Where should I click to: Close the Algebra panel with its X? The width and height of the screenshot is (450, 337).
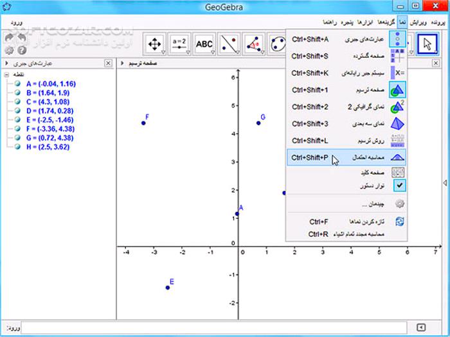pos(108,63)
